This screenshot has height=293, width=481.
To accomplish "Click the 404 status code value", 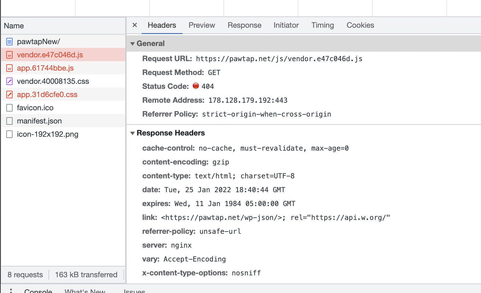I will tap(208, 87).
